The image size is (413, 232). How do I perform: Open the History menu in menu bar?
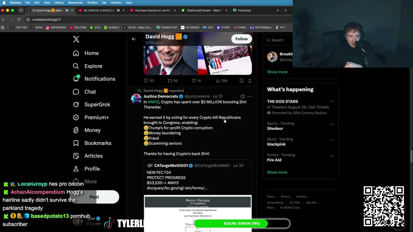[59, 3]
